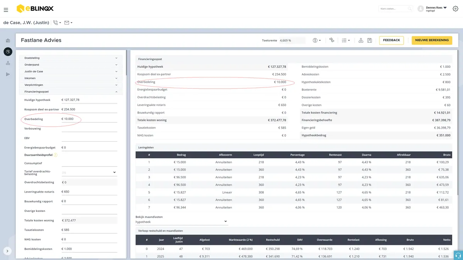Expand the Inkomen section

(x=71, y=78)
